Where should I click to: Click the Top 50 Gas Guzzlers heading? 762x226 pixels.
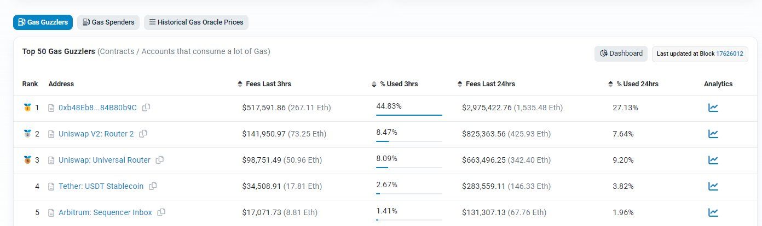pos(59,52)
